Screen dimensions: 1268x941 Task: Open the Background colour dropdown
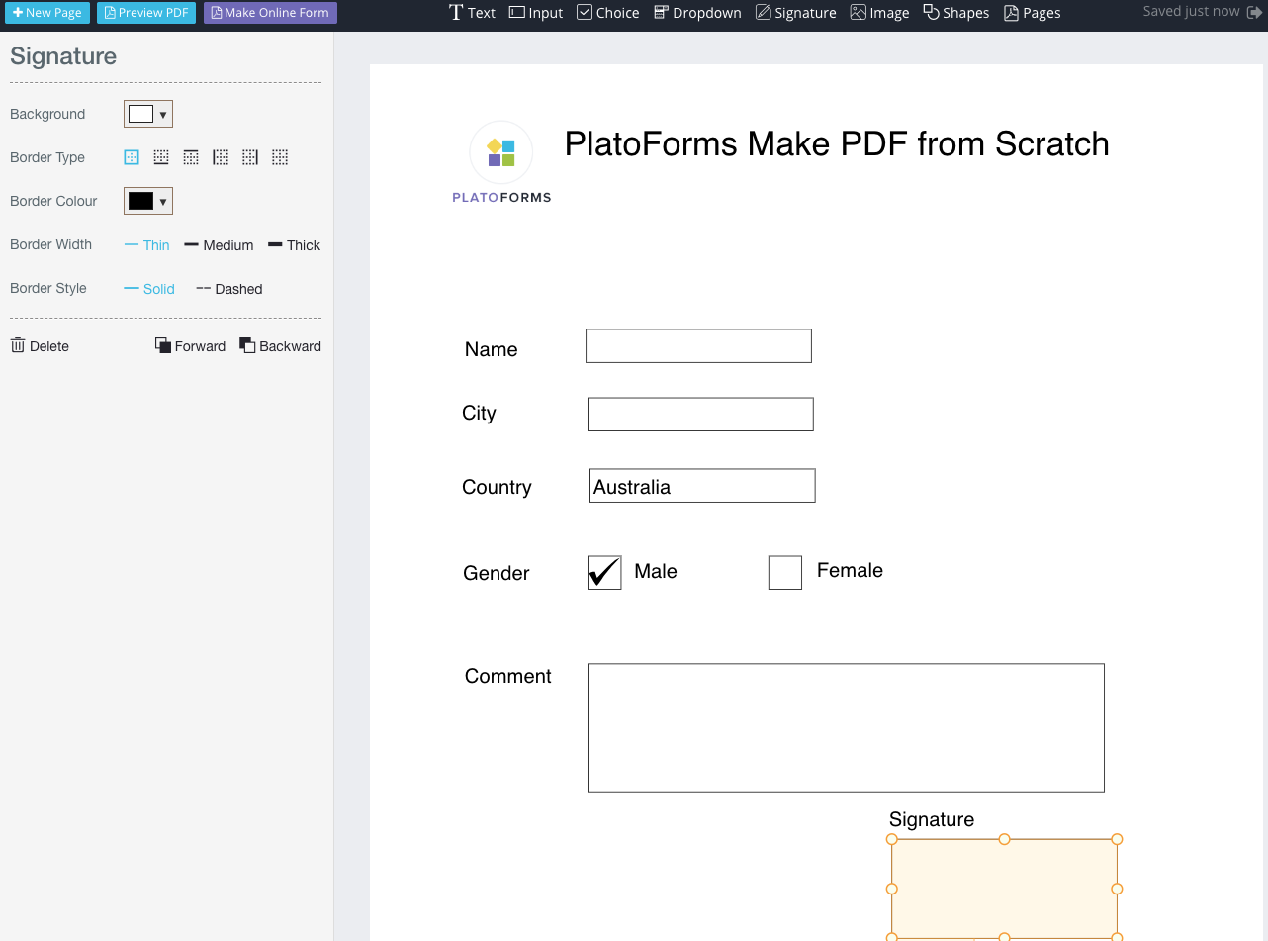(x=148, y=114)
